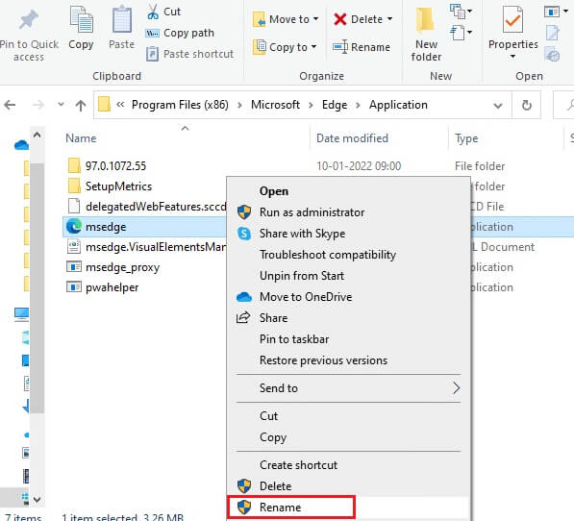Screen dimensions: 574x521
Task: Go back with the Back arrow
Action: (10, 106)
